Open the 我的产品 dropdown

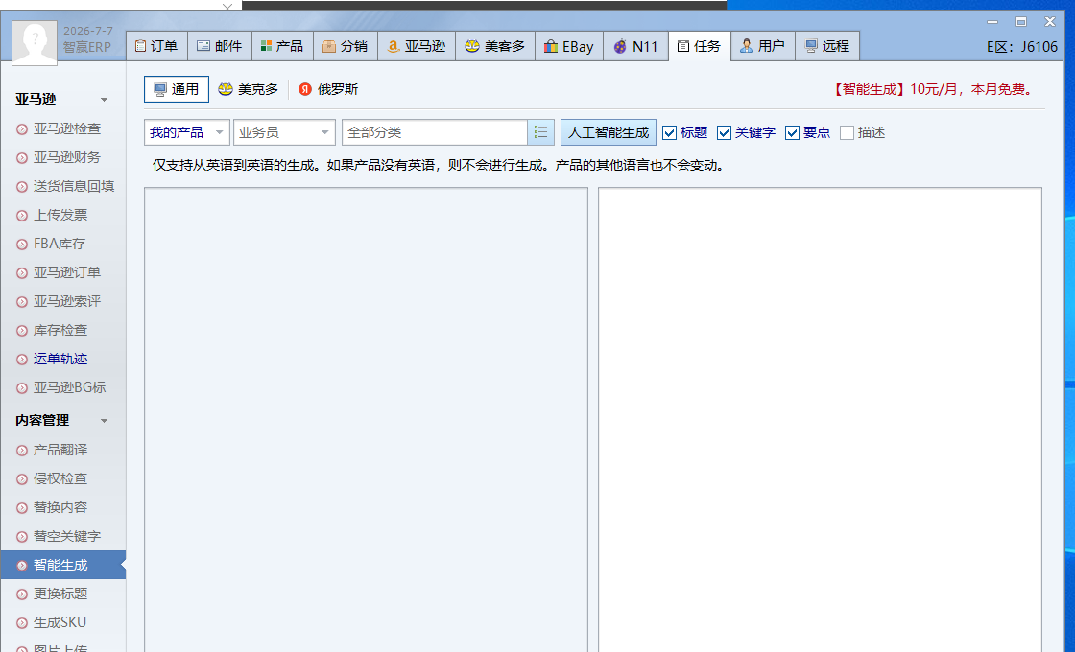186,132
